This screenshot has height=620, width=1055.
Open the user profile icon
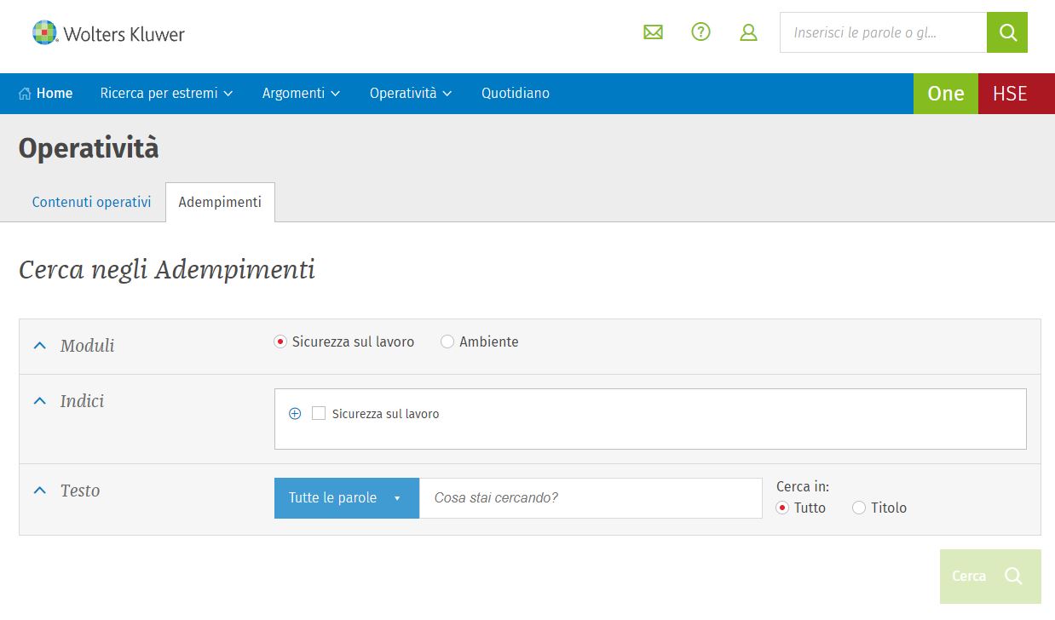(x=748, y=32)
